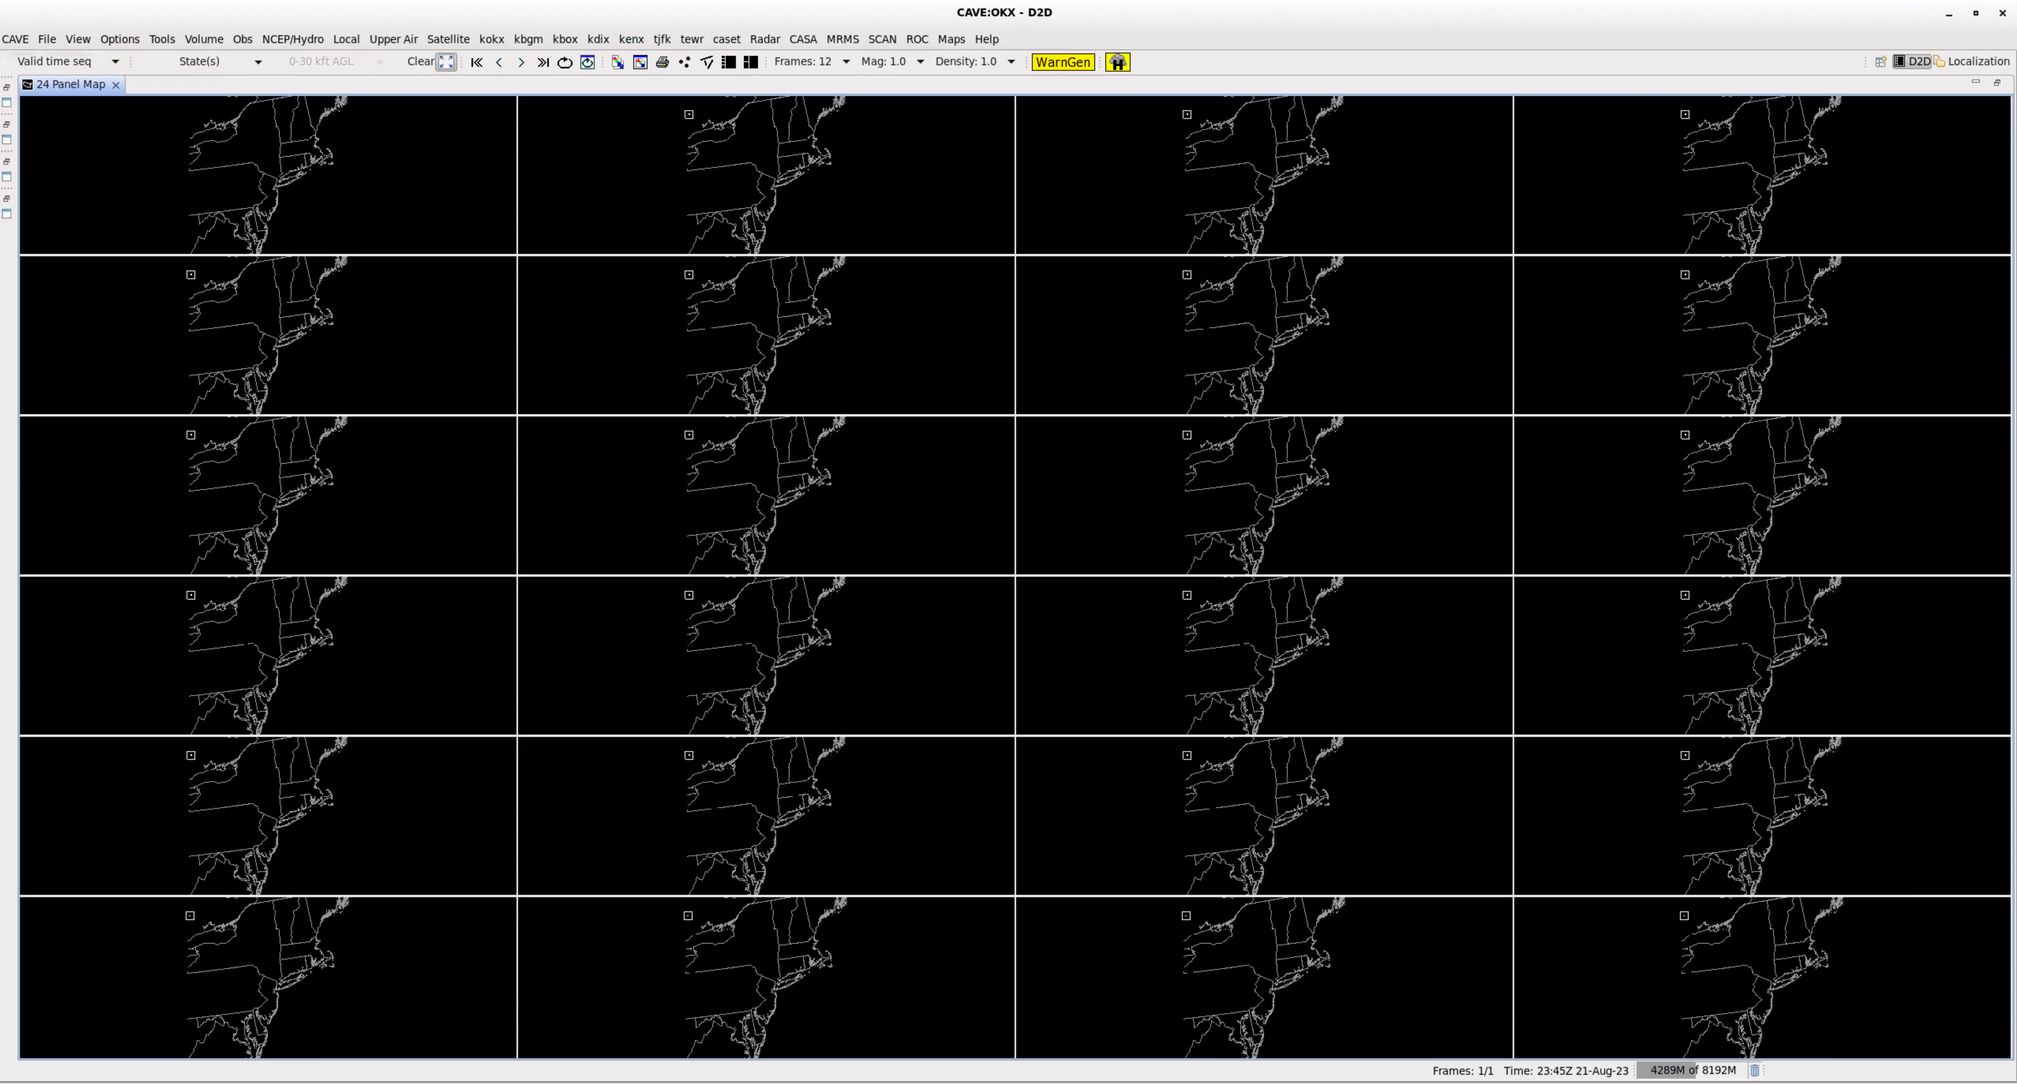Screen dimensions: 2017x1084
Task: Open the View menu
Action: click(x=77, y=39)
